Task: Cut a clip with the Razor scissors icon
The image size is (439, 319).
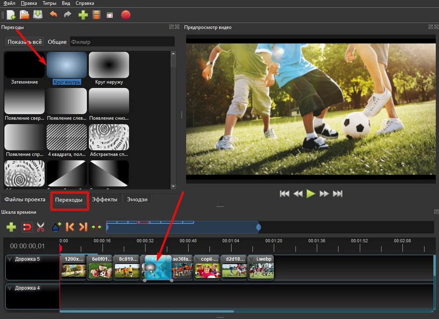Action: tap(40, 227)
